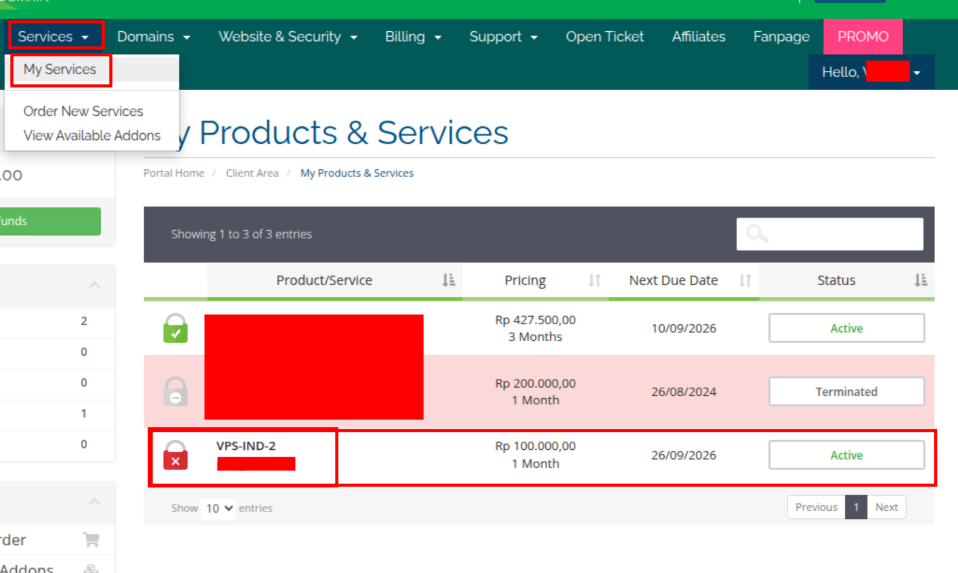Click Next pagination button
958x573 pixels.
[x=886, y=507]
